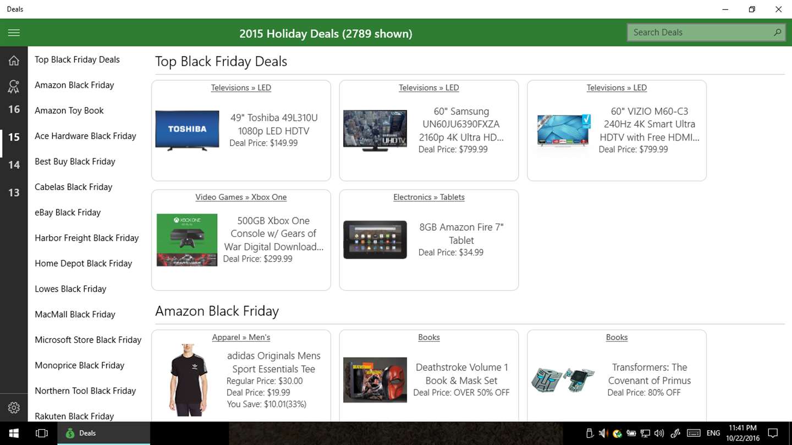This screenshot has width=792, height=445.
Task: Click the VIZIO TV thumbnail
Action: (x=563, y=132)
